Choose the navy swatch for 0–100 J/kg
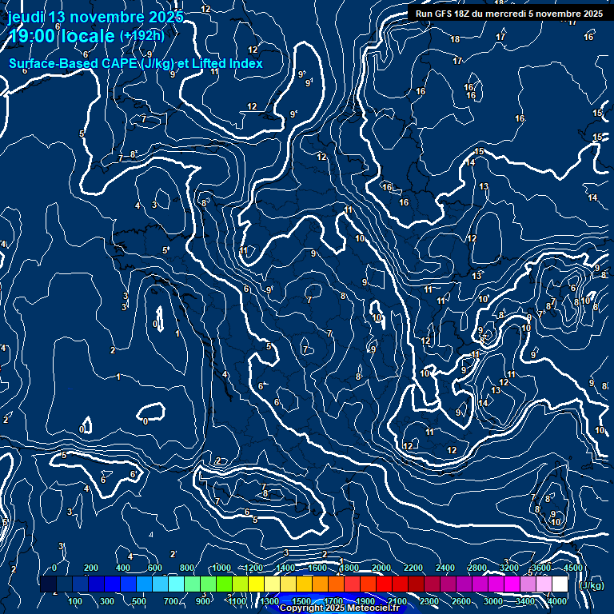 coord(64,584)
